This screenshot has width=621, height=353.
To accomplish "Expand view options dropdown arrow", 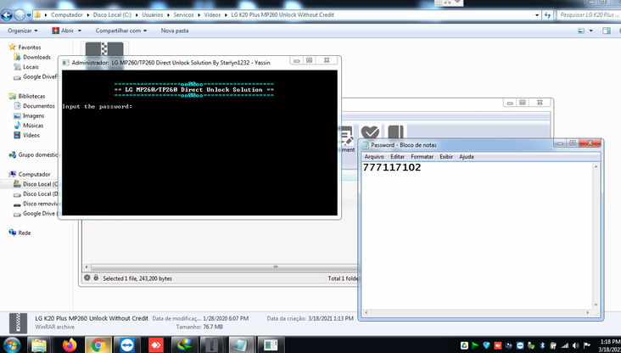I will [591, 31].
